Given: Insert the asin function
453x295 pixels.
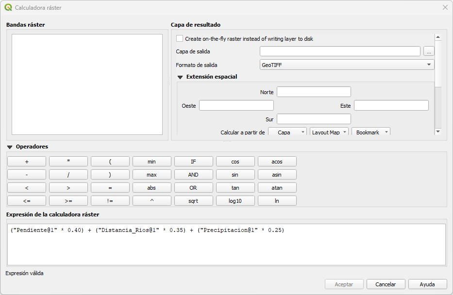Looking at the screenshot, I should [x=277, y=175].
